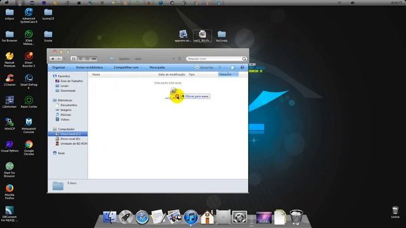Open the Incluir na biblioteca dropdown
This screenshot has width=406, height=228.
tap(91, 68)
